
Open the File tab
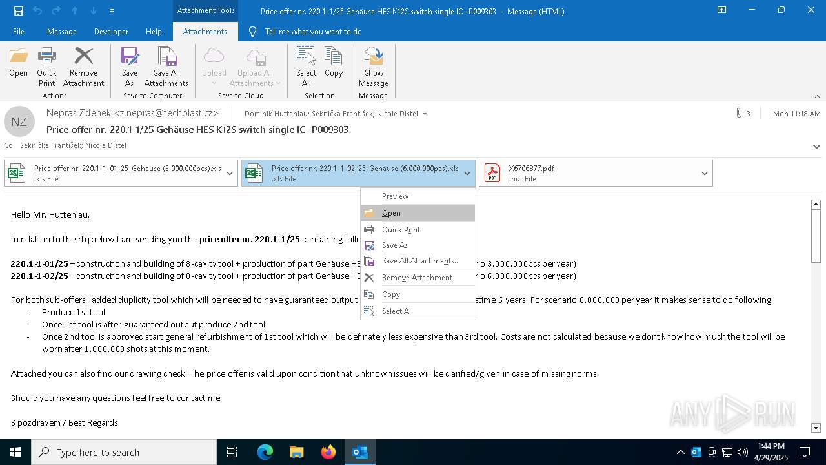tap(19, 32)
